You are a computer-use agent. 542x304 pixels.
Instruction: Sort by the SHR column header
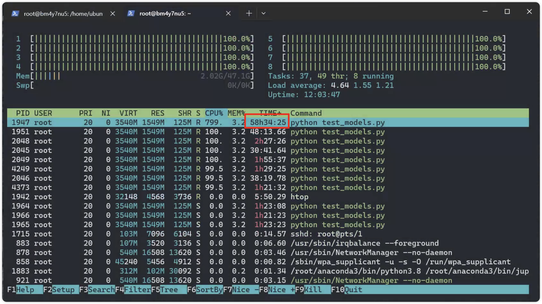185,113
